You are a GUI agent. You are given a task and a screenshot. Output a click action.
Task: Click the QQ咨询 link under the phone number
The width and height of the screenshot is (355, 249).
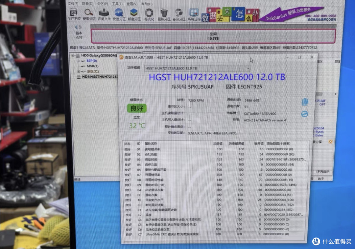tap(321, 20)
